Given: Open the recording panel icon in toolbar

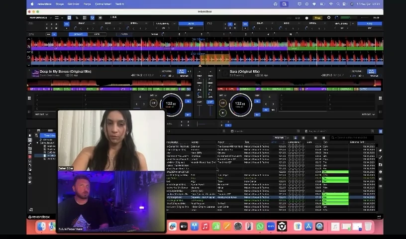Looking at the screenshot, I should coord(100,17).
